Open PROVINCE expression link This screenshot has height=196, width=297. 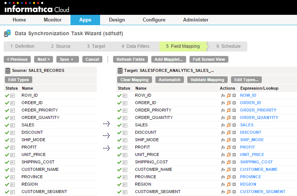click(251, 177)
